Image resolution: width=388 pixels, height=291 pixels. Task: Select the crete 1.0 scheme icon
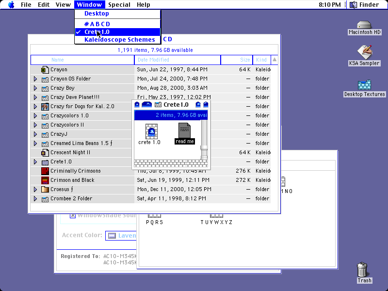pos(151,131)
